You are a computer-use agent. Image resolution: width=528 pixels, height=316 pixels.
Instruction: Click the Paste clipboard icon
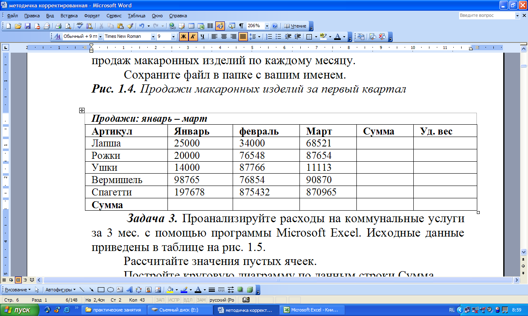pyautogui.click(x=120, y=26)
